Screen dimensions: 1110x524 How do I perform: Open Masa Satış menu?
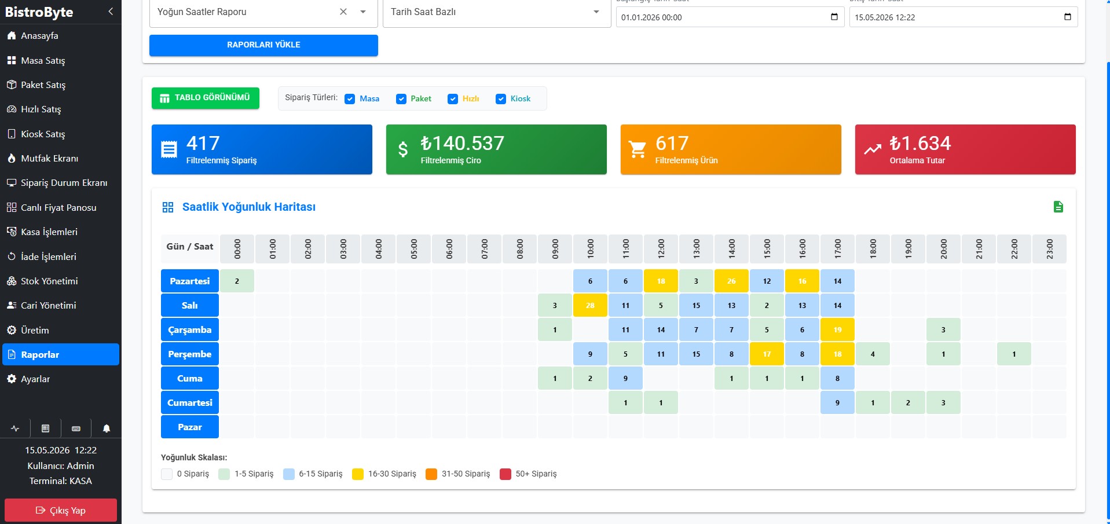click(61, 60)
